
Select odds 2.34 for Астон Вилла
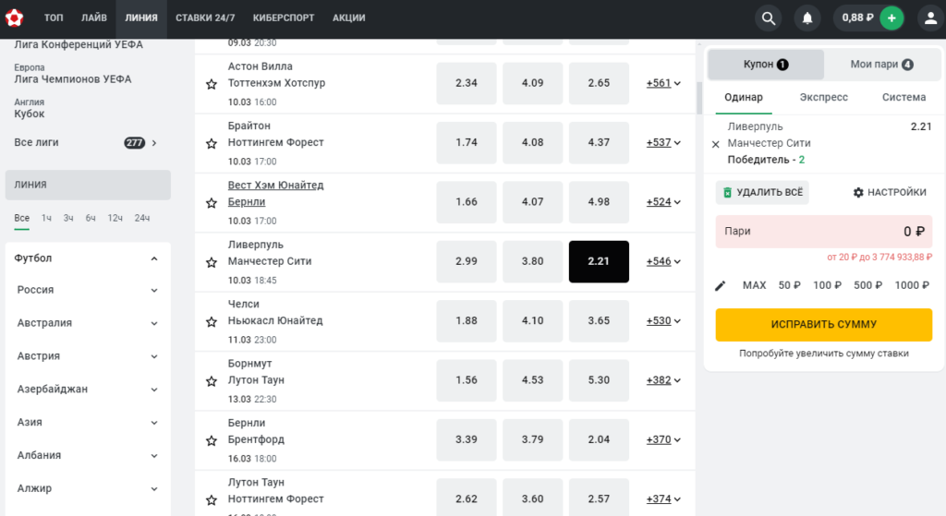pyautogui.click(x=467, y=83)
